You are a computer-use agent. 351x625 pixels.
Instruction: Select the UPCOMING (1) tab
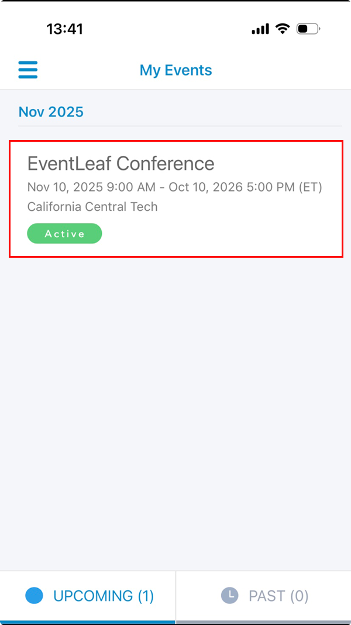88,595
